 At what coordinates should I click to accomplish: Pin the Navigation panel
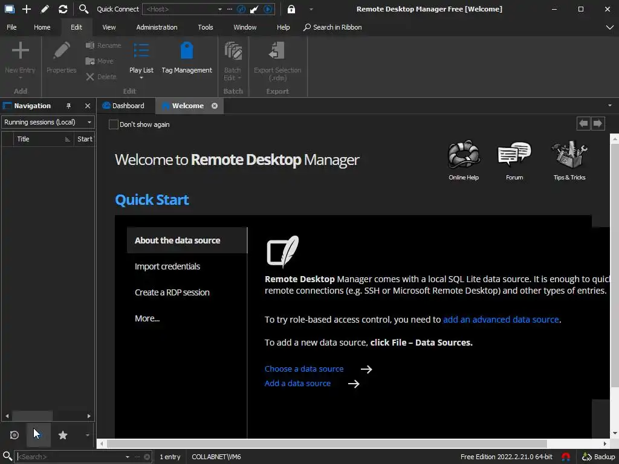pyautogui.click(x=68, y=106)
